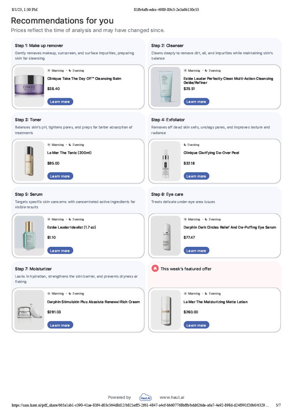Click Learn more for Estée Lauder Idealist
292x415 pixels.
click(60, 251)
